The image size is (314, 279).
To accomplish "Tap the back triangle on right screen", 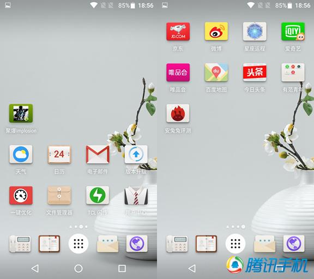I will click(192, 269).
